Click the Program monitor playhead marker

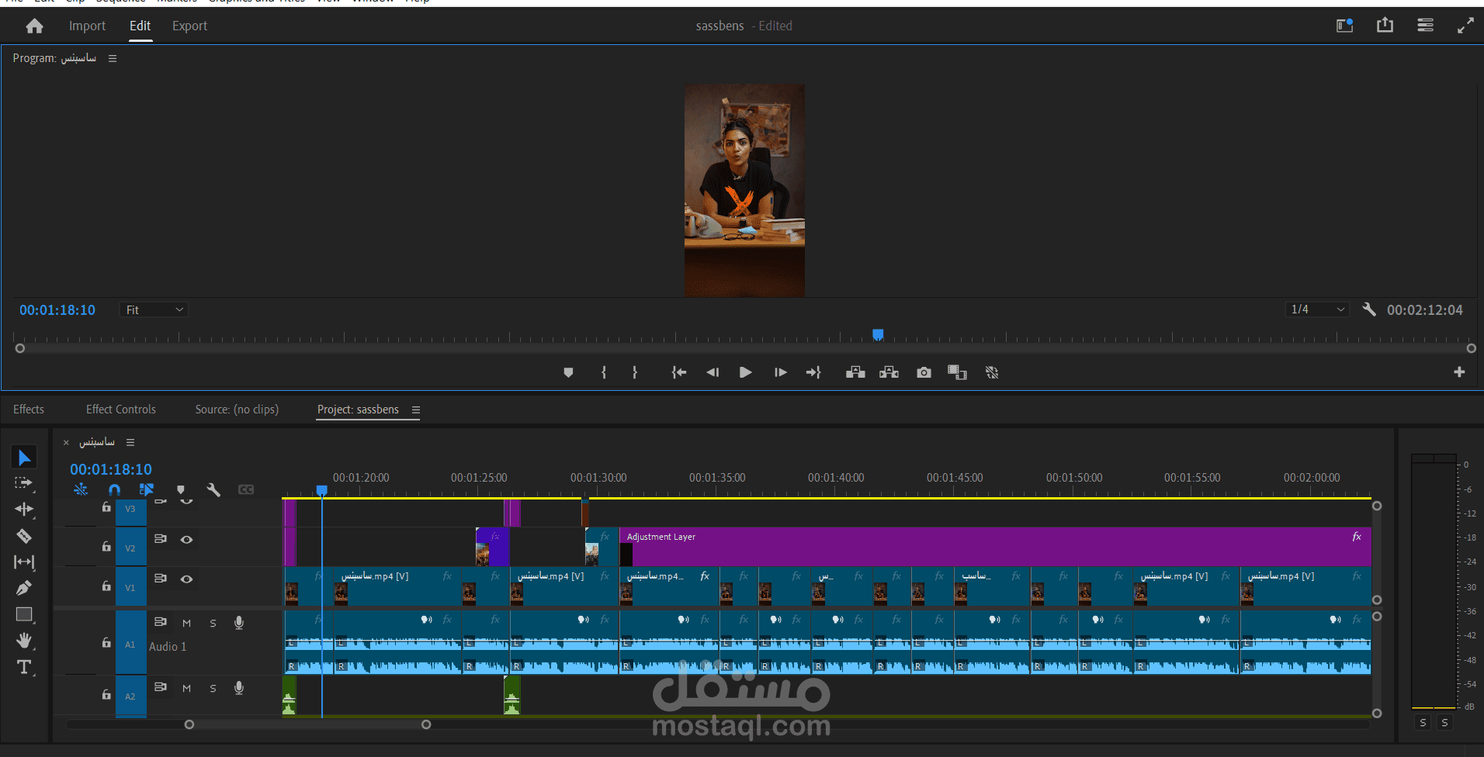tap(878, 335)
